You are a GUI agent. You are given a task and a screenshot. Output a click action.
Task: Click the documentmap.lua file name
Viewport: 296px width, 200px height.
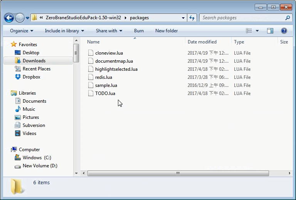[114, 61]
